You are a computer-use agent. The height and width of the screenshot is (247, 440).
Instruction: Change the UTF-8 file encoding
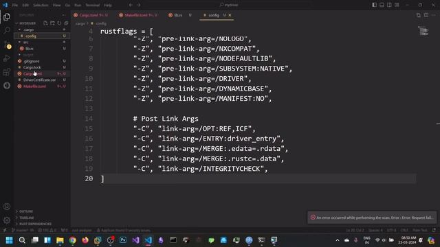[391, 231]
